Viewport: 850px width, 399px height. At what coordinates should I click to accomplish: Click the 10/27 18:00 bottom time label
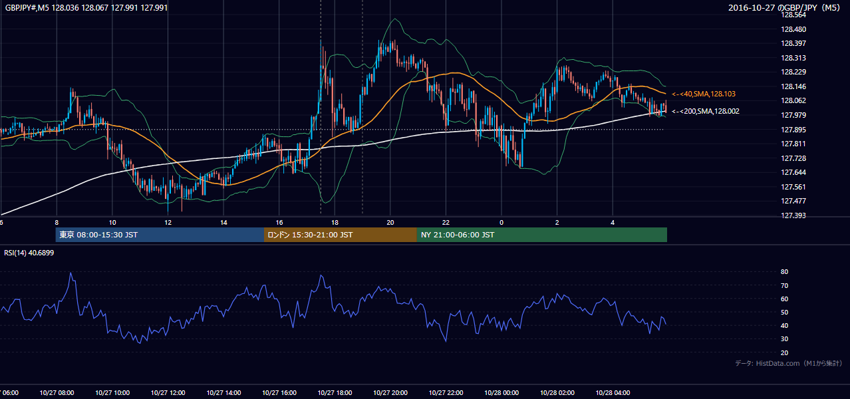(x=335, y=393)
